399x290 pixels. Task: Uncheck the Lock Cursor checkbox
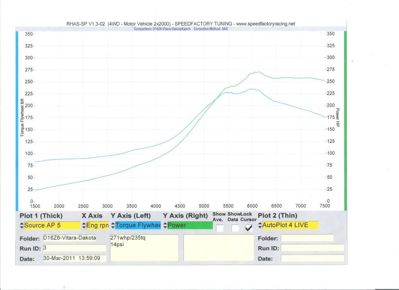pos(248,228)
